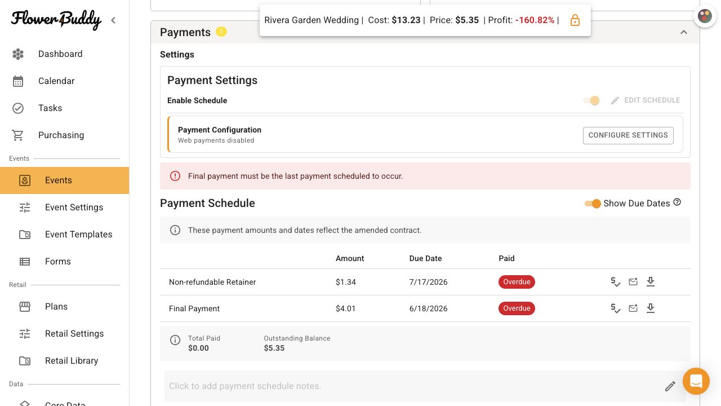
Task: Click the info icon beside Total Paid
Action: 175,340
